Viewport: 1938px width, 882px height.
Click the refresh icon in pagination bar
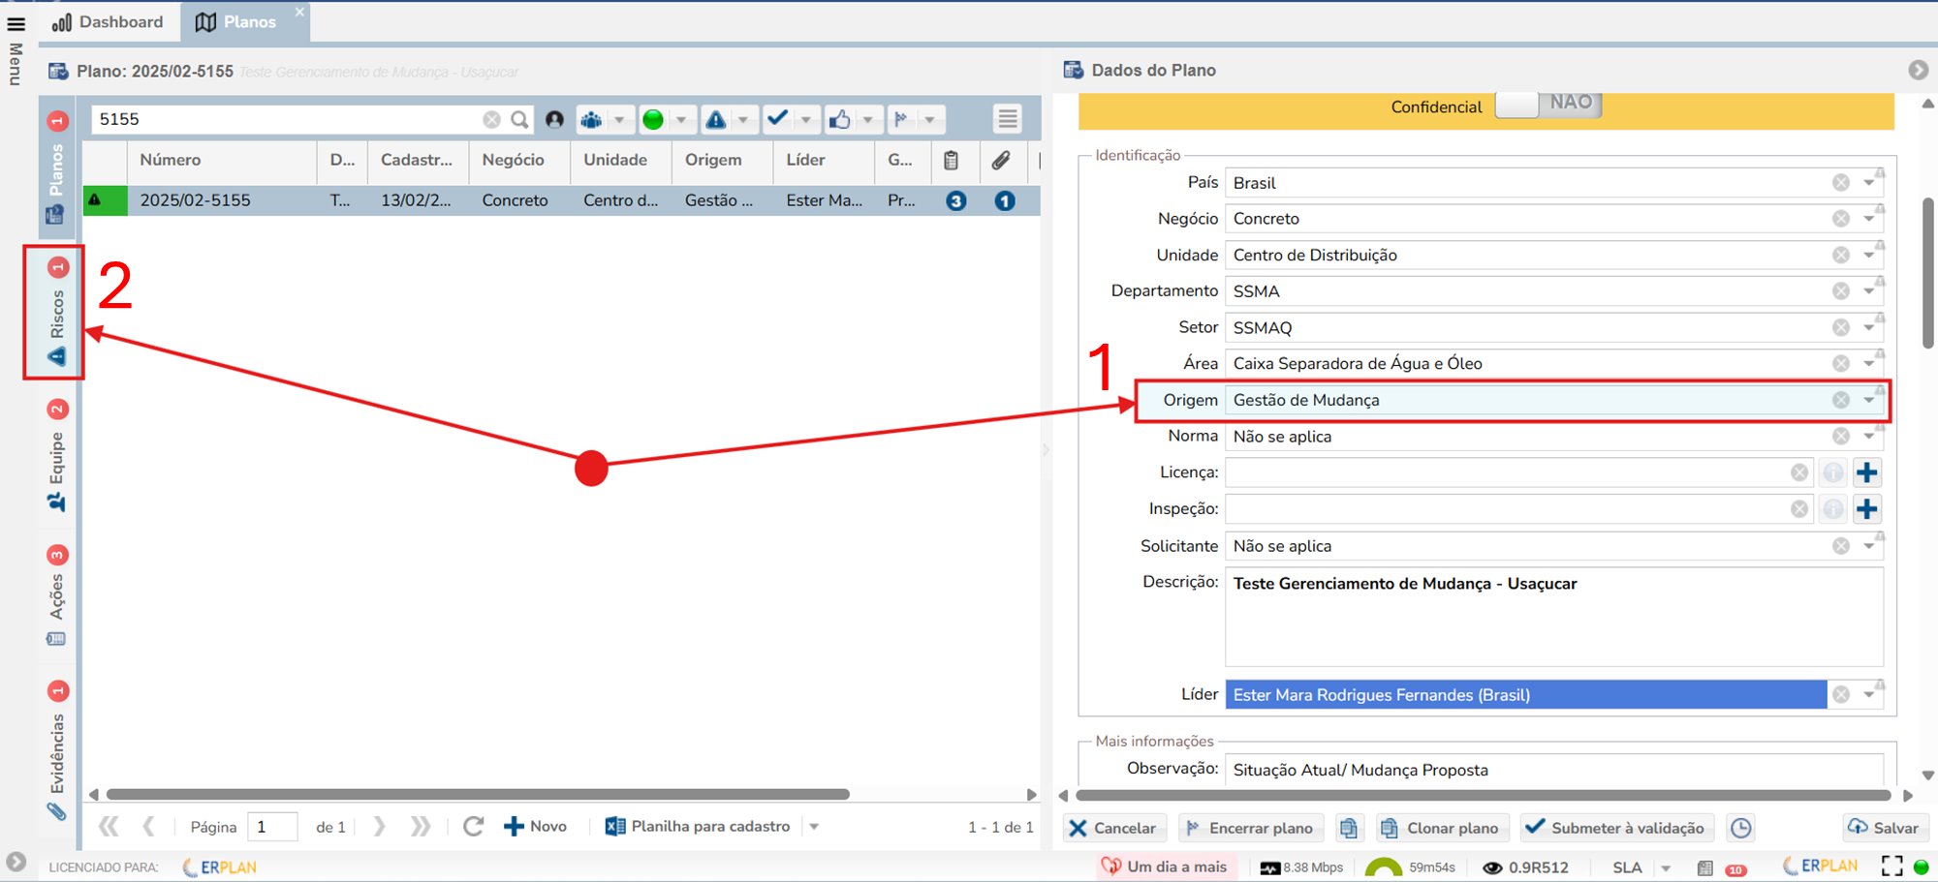click(473, 826)
